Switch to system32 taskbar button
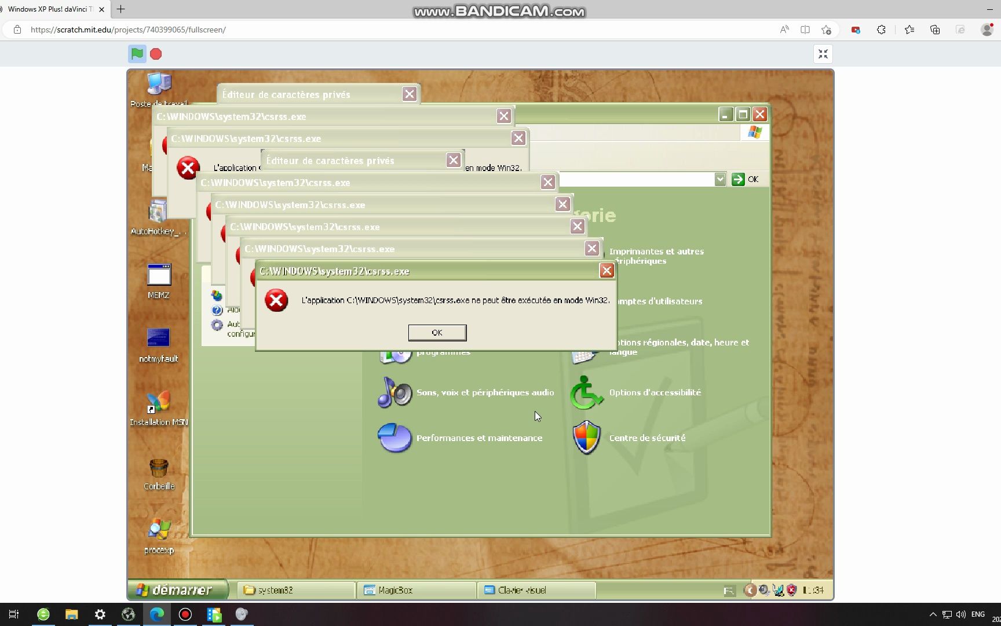1001x626 pixels. tap(297, 590)
